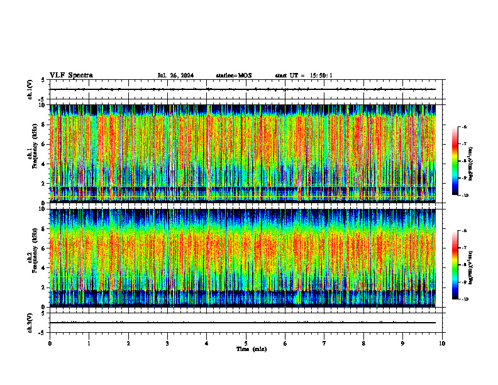This screenshot has width=498, height=385.
Task: Click the time axis tick label "2"
Action: coord(128,343)
